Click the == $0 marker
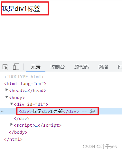Screen dimensions: 122x152 pos(88,111)
